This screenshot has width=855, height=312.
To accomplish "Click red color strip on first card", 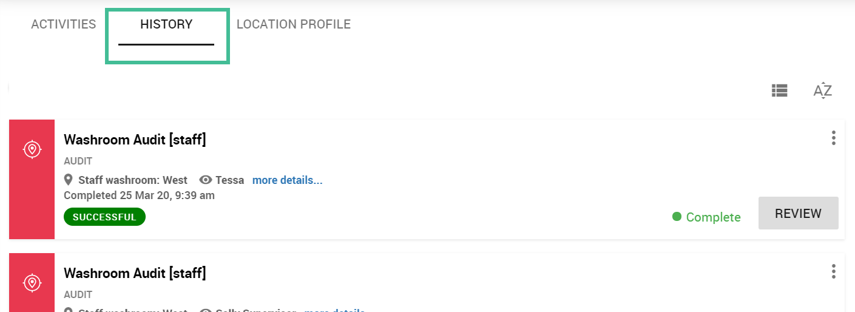I will (32, 179).
